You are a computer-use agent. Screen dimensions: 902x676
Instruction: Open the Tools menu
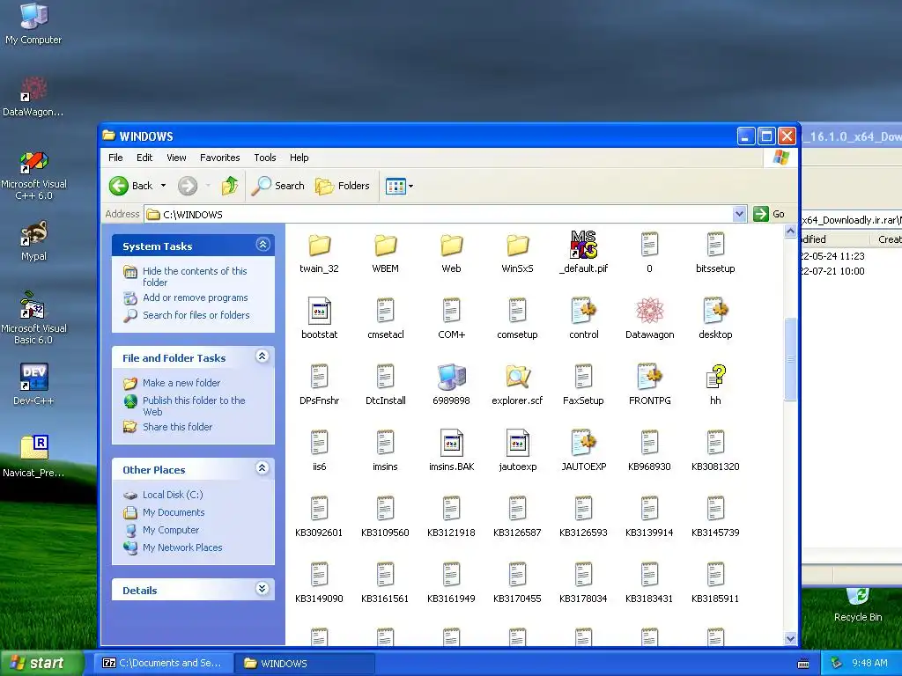point(265,158)
